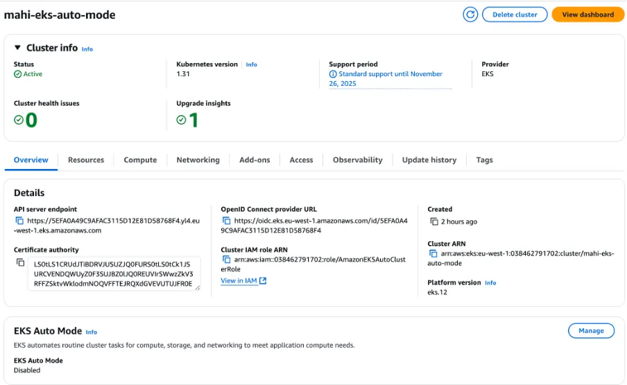Click the mahi-eks-auto-mode cluster title
Screen dimensions: 627x385
(60, 15)
